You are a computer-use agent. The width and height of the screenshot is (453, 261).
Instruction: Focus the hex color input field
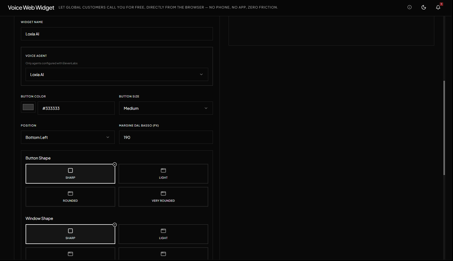76,108
